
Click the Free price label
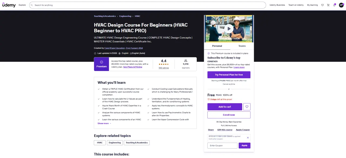211,95
